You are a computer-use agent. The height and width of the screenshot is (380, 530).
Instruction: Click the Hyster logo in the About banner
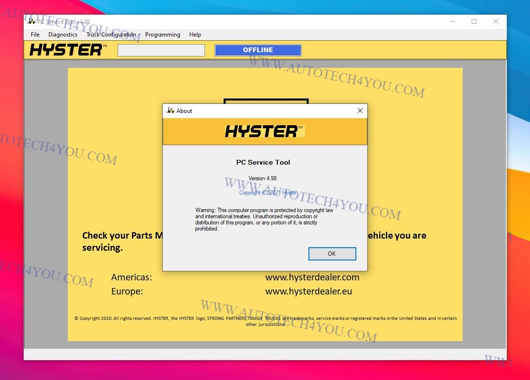click(x=264, y=131)
